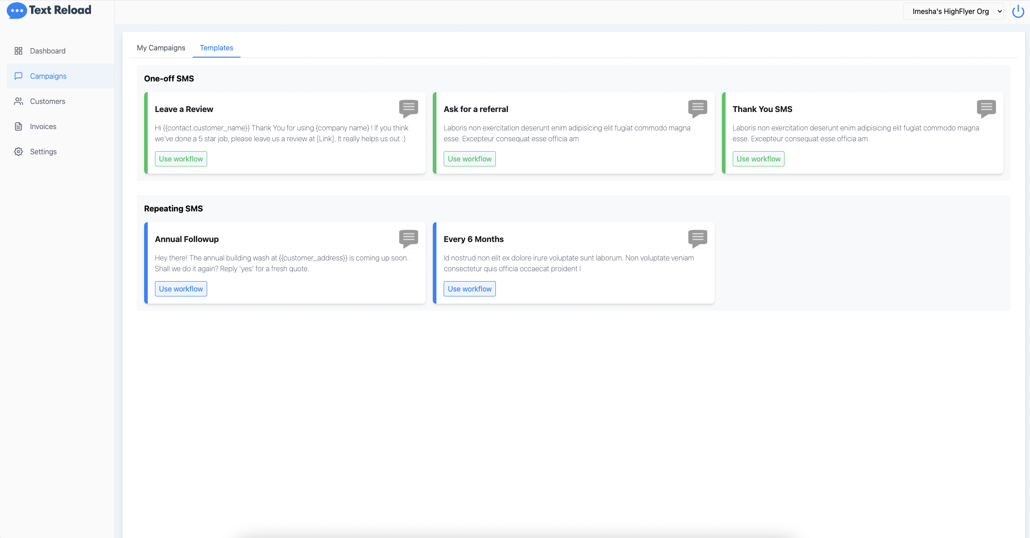This screenshot has width=1030, height=538.
Task: Use workflow for Leave a Review
Action: (x=181, y=159)
